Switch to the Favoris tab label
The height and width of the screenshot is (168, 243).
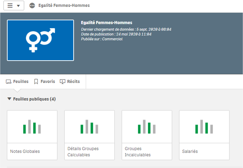point(48,82)
